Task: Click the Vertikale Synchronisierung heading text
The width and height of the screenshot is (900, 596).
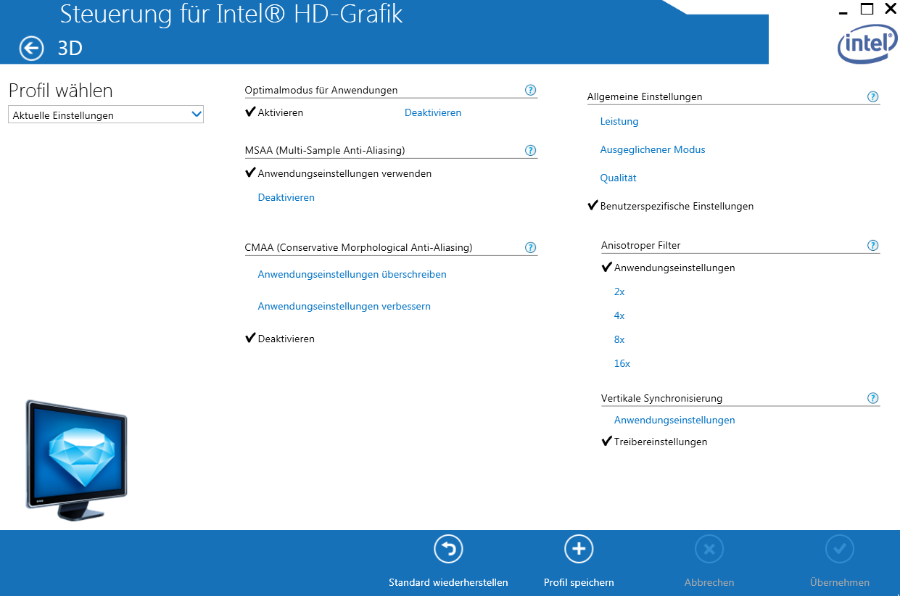Action: tap(661, 398)
